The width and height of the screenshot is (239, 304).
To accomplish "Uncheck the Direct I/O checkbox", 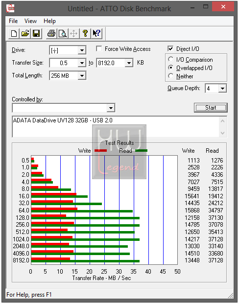I will click(170, 48).
